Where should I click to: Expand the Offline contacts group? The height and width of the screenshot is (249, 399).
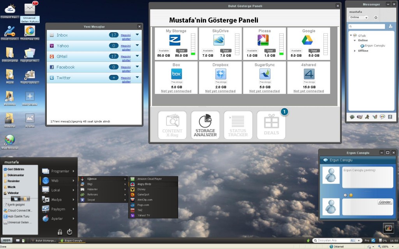tap(355, 51)
